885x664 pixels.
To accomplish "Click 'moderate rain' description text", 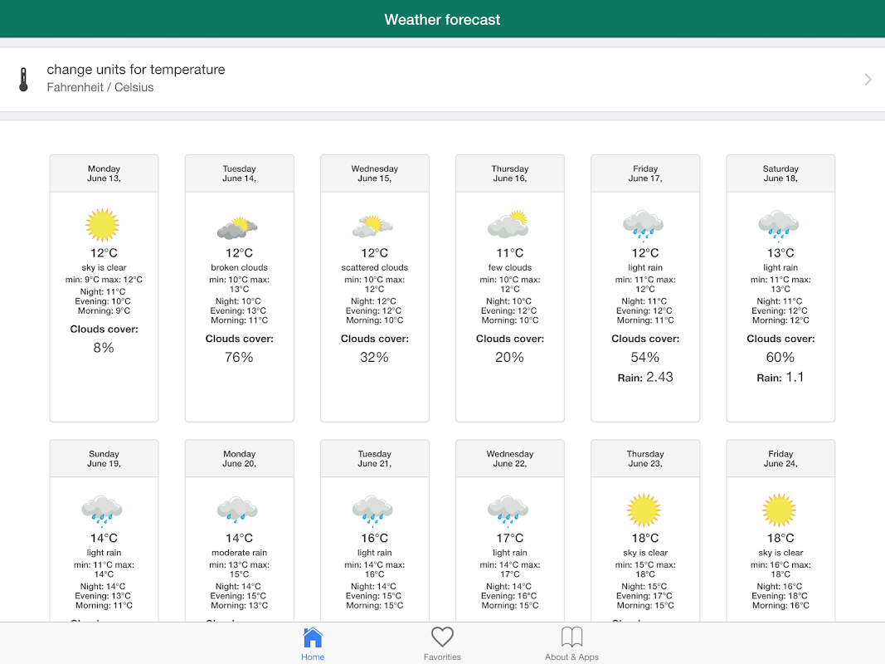I will point(240,553).
